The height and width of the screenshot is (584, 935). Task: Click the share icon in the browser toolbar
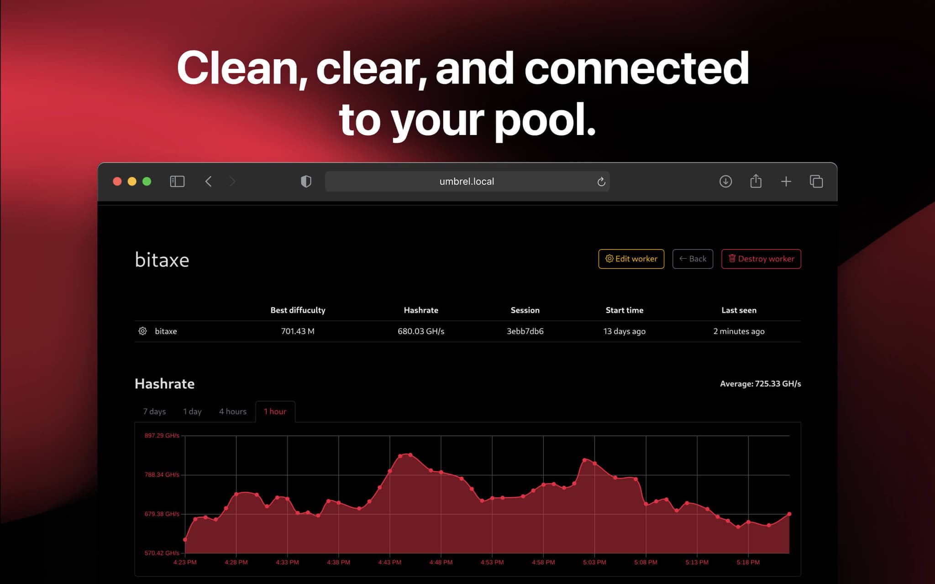756,181
